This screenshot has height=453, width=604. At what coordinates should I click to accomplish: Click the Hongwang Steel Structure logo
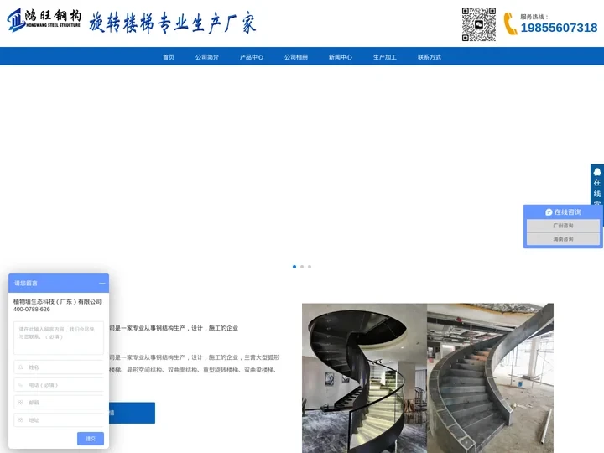pos(44,20)
